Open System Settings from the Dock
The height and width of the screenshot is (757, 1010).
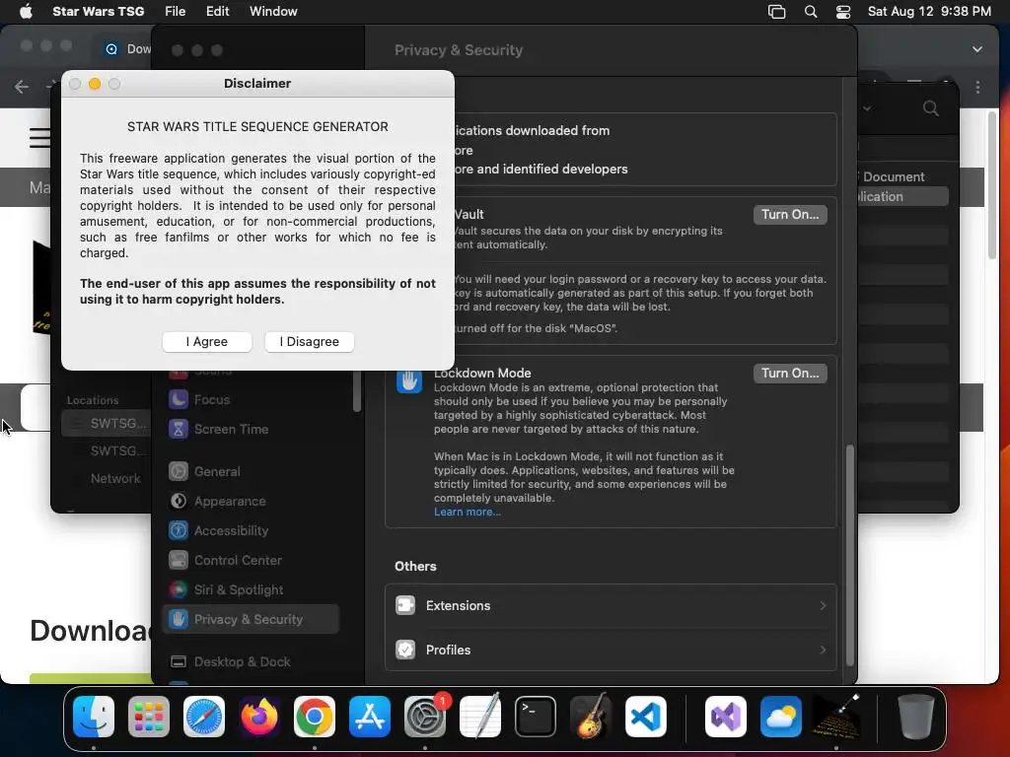(425, 717)
